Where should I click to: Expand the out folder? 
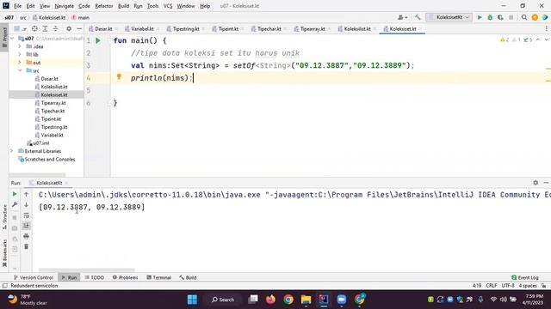(x=19, y=63)
